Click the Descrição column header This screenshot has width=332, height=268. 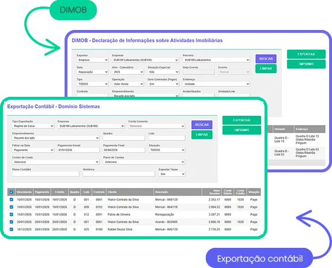178,192
